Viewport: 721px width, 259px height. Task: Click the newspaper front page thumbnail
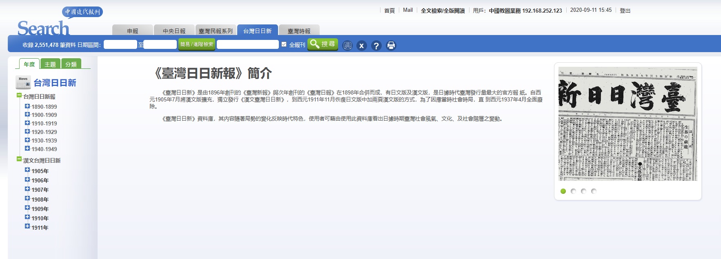coord(628,124)
